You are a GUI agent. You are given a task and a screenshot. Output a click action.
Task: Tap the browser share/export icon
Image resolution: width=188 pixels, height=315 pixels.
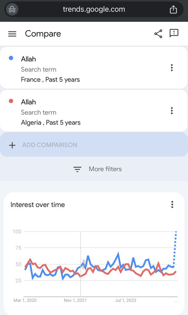[x=173, y=10]
